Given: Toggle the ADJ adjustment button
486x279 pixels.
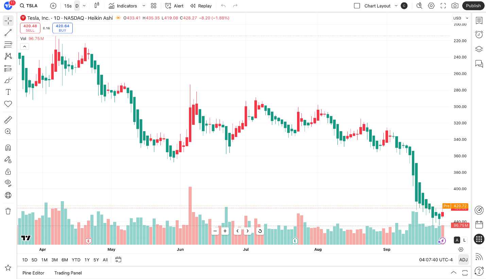Looking at the screenshot, I should click(x=463, y=260).
